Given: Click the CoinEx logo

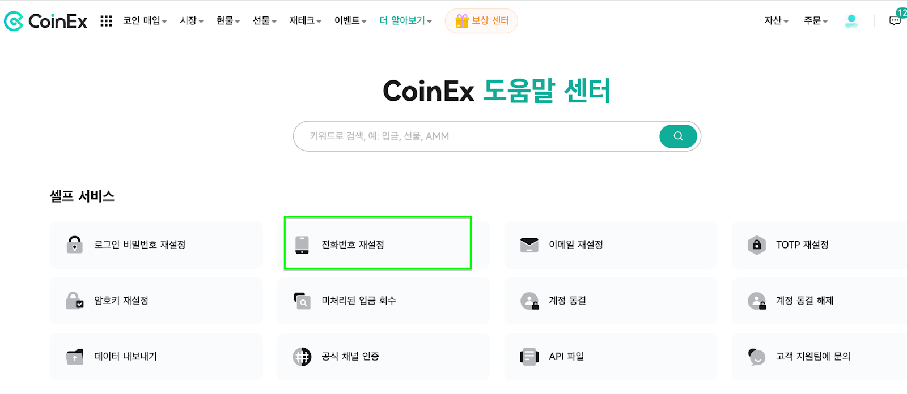Looking at the screenshot, I should pyautogui.click(x=45, y=21).
